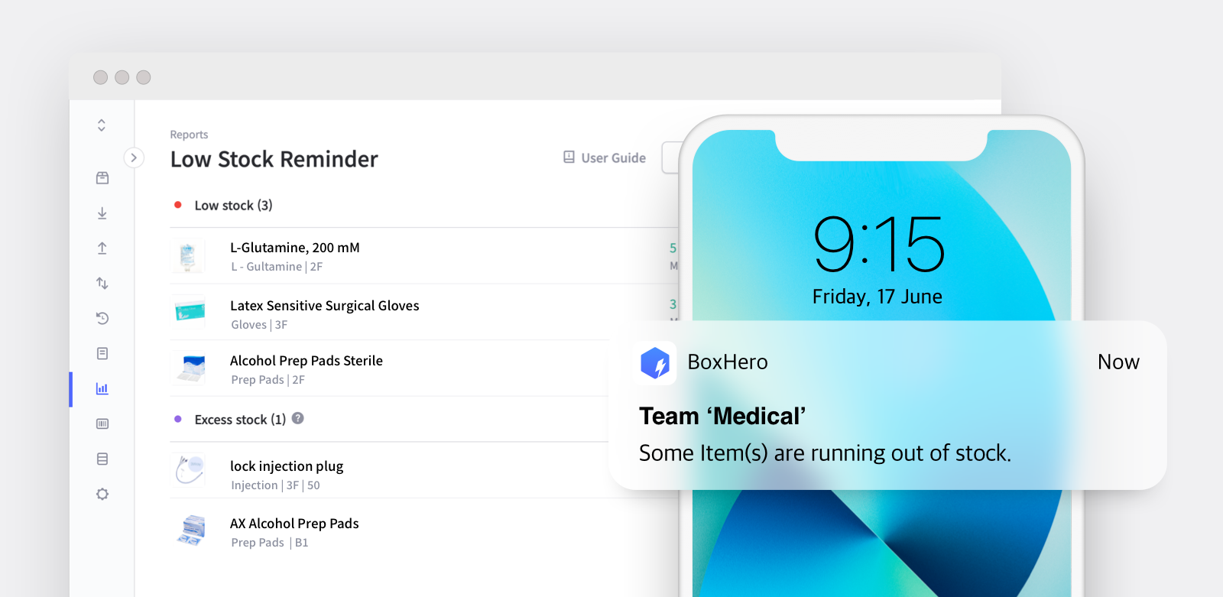1223x597 pixels.
Task: Click the 'Gloves | 3F' attribute text
Action: coord(259,325)
